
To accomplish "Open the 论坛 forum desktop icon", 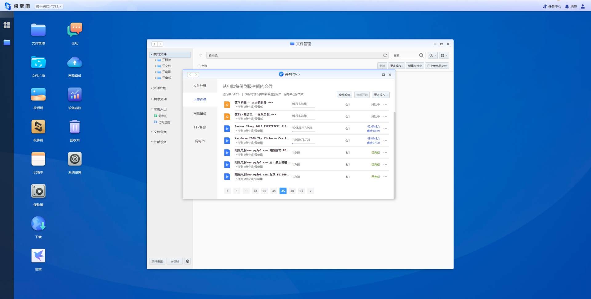I will 74,30.
